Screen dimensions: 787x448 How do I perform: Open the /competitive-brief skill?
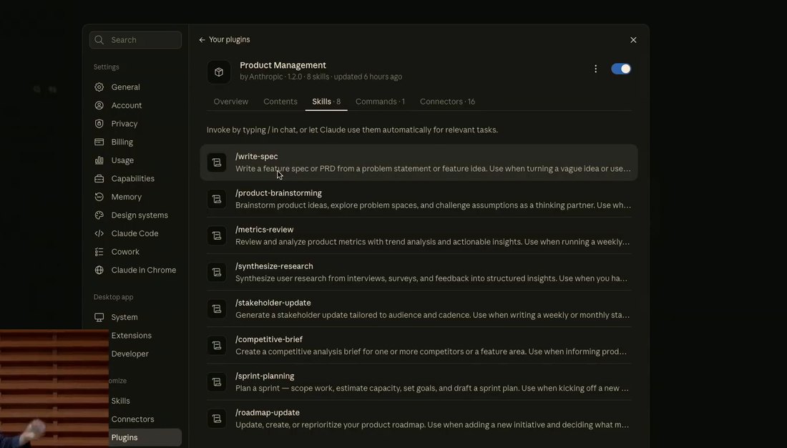(419, 346)
